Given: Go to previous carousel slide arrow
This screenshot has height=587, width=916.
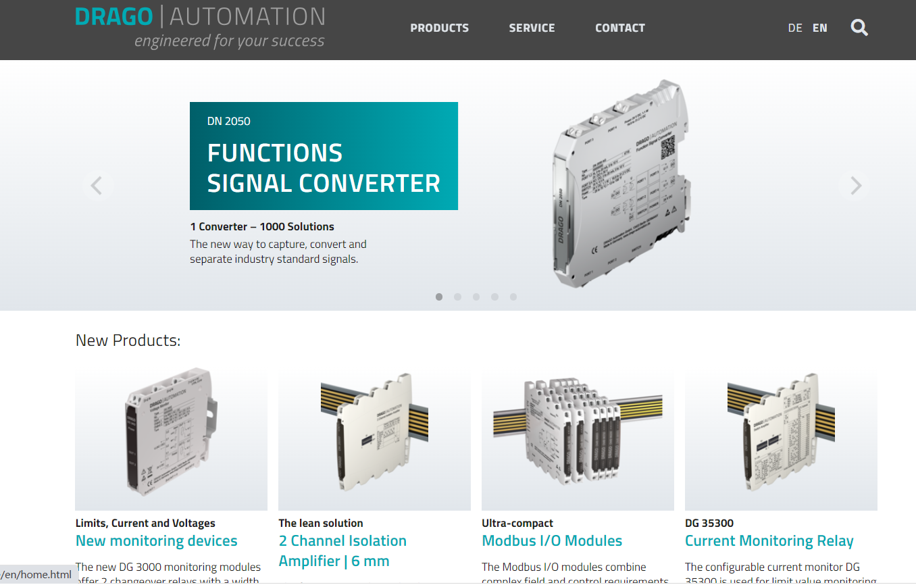Looking at the screenshot, I should pos(97,185).
